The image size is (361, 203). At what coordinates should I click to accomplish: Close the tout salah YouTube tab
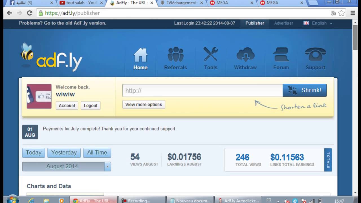[x=101, y=3]
